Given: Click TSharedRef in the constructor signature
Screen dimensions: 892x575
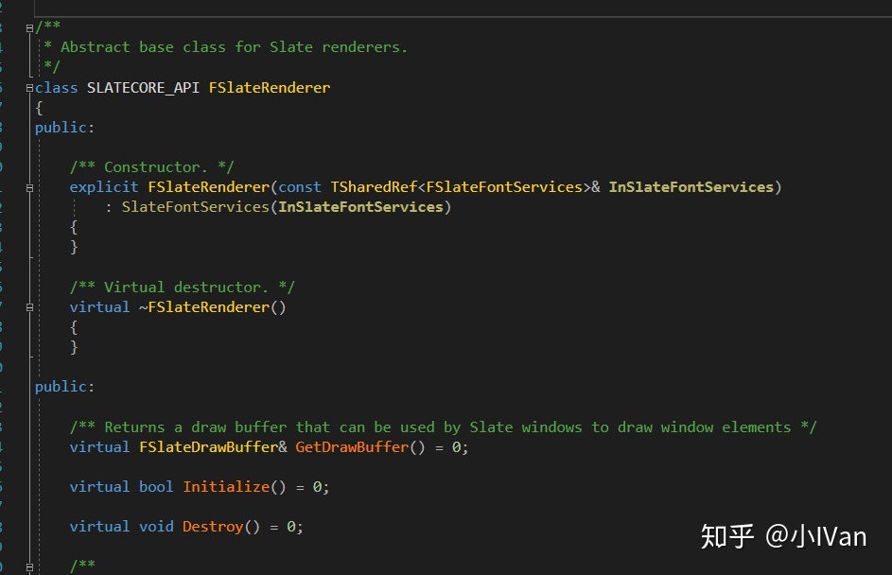Looking at the screenshot, I should tap(374, 187).
